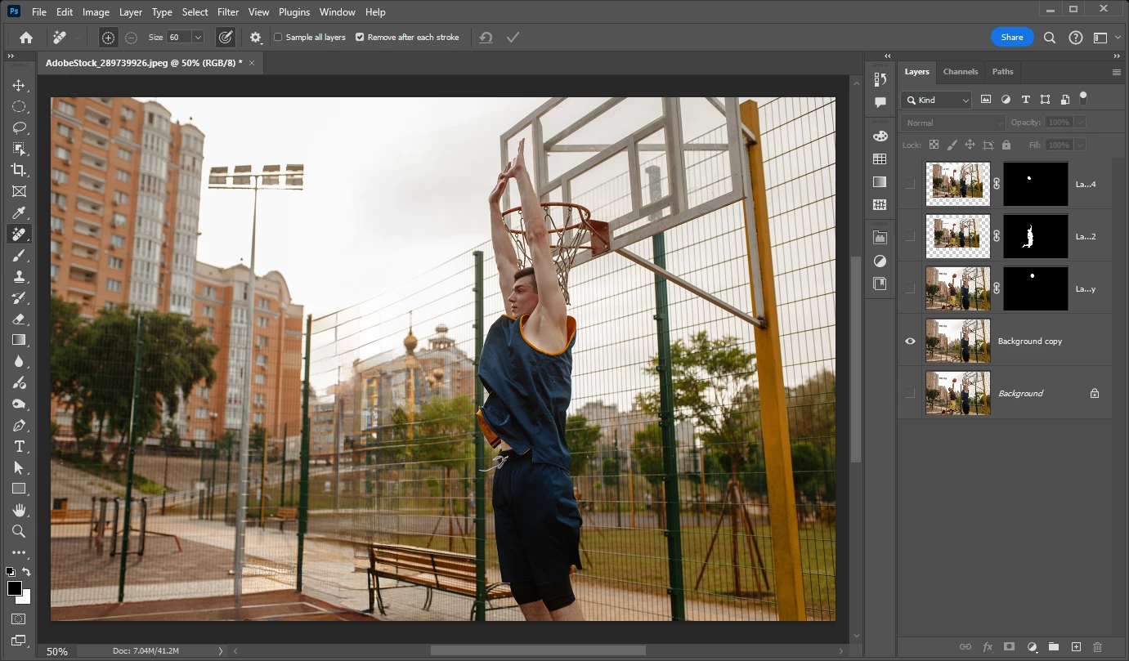Select the La...2 layer mask thumbnail
Image resolution: width=1129 pixels, height=661 pixels.
pyautogui.click(x=1035, y=237)
